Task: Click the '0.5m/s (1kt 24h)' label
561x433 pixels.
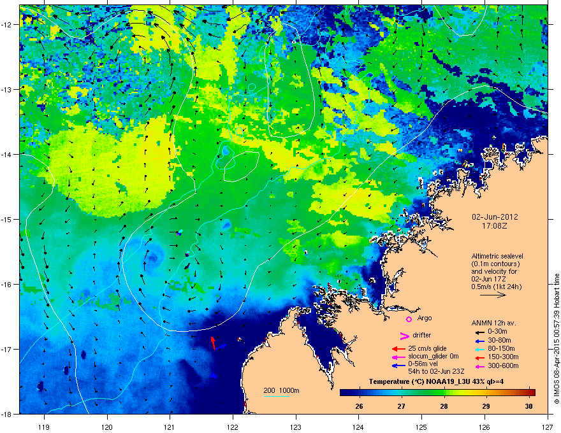Action: 496,287
